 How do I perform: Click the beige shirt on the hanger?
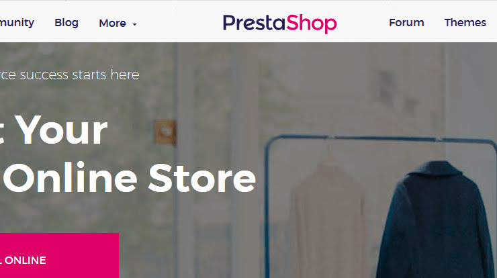click(x=328, y=219)
